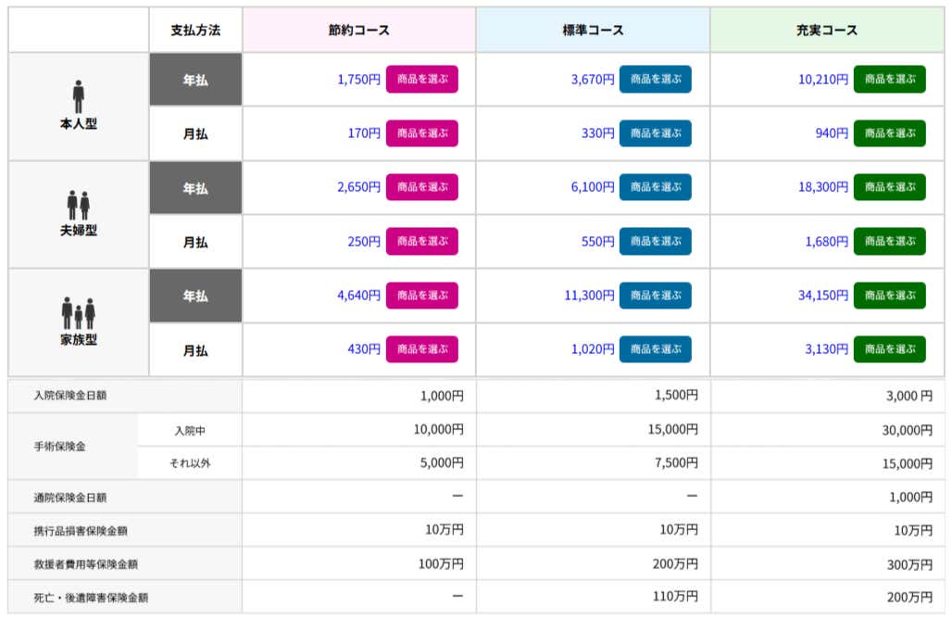This screenshot has height=619, width=952.
Task: Click the 34,150円 price link
Action: click(823, 296)
